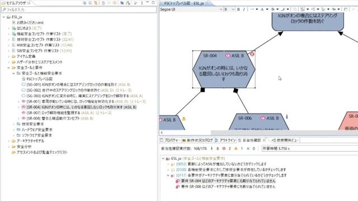Click info marker beside SR-006 node
This screenshot has height=201, width=358.
tap(287, 117)
